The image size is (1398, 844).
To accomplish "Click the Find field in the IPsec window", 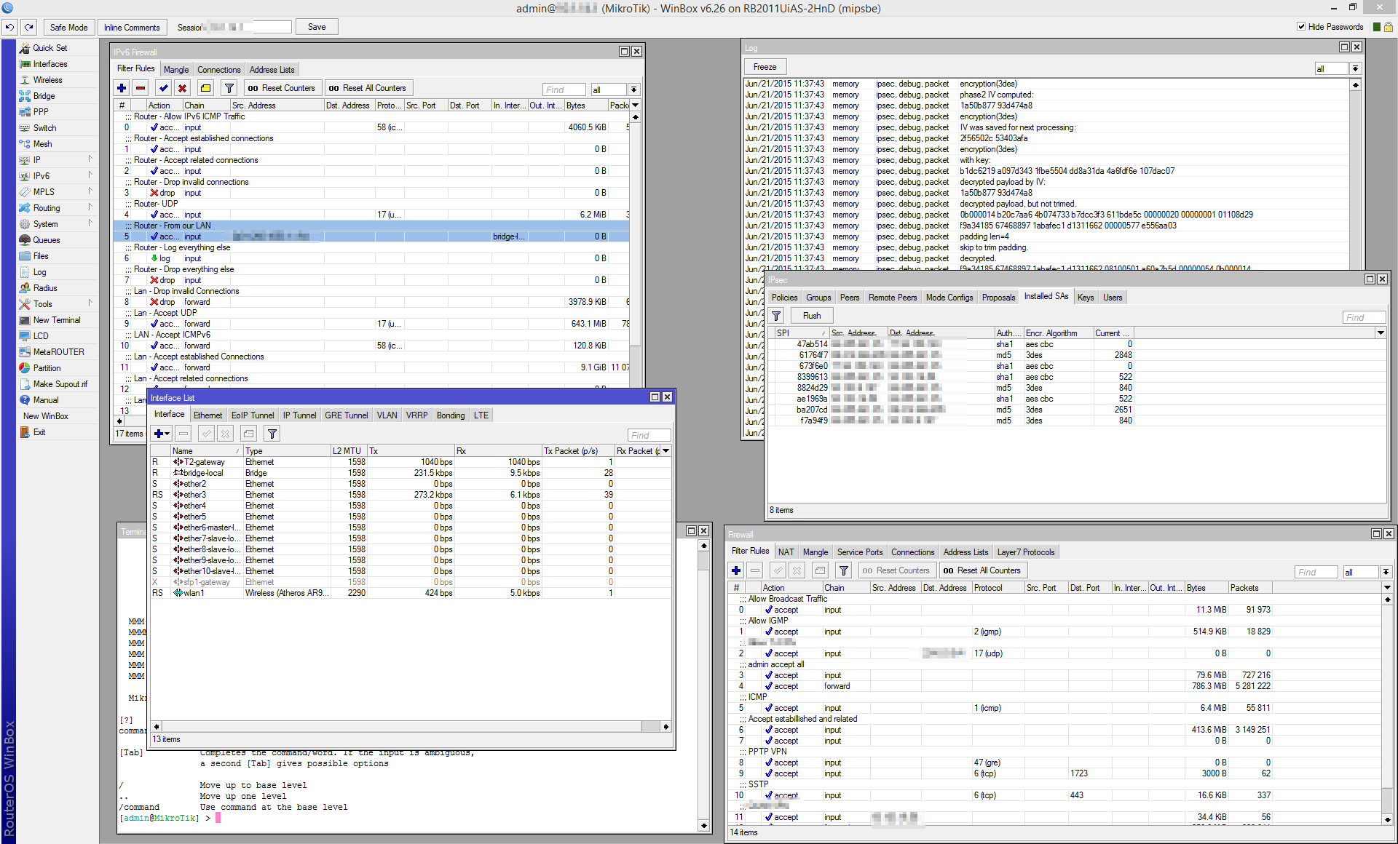I will point(1365,317).
